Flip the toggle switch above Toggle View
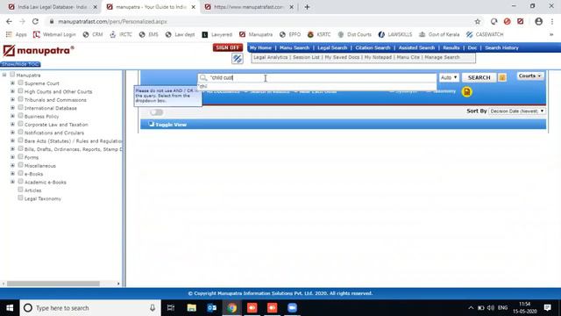The image size is (561, 316). pyautogui.click(x=156, y=112)
